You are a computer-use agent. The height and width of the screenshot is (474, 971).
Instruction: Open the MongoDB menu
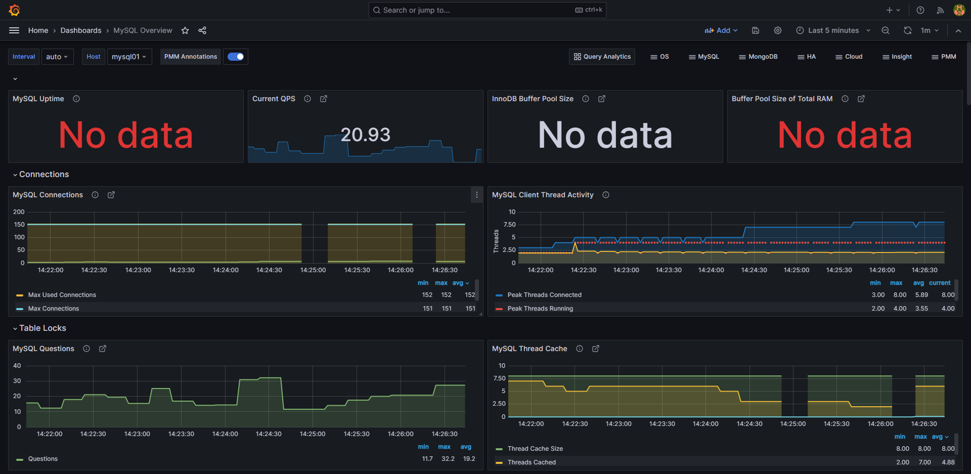pos(758,57)
